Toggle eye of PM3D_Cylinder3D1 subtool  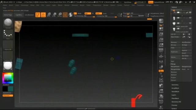click(190, 28)
